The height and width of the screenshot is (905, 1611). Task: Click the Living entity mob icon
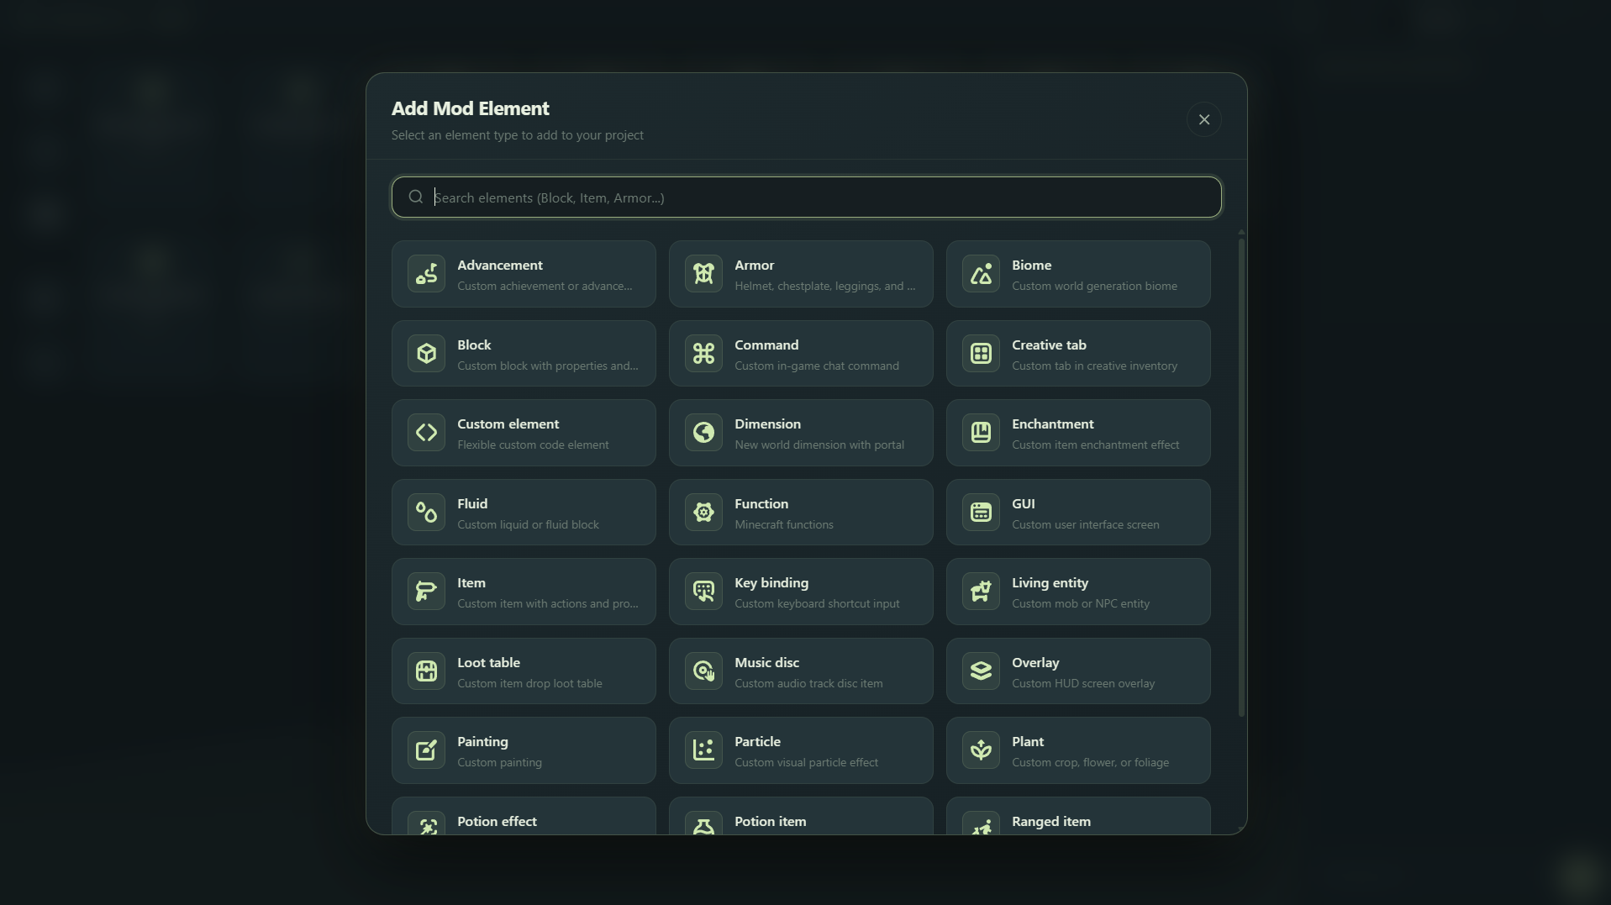pyautogui.click(x=981, y=592)
